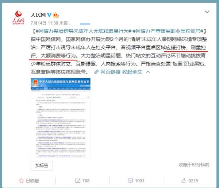Screen dimensions: 219x188
Task: Click the orange crown member badge
Action: click(56, 15)
